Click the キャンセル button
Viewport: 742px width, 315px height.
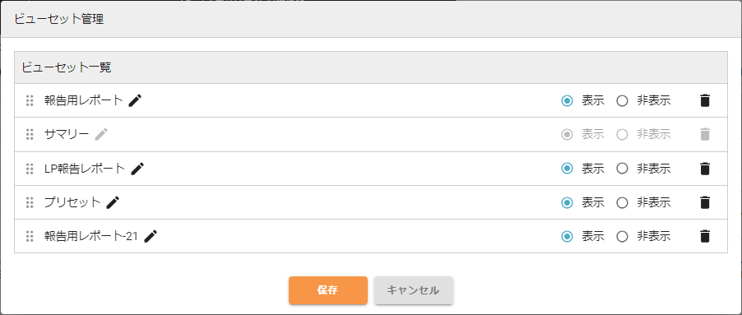(414, 290)
